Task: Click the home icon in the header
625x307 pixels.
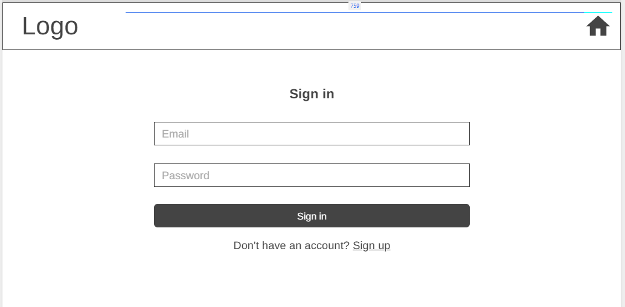Action: coord(597,27)
